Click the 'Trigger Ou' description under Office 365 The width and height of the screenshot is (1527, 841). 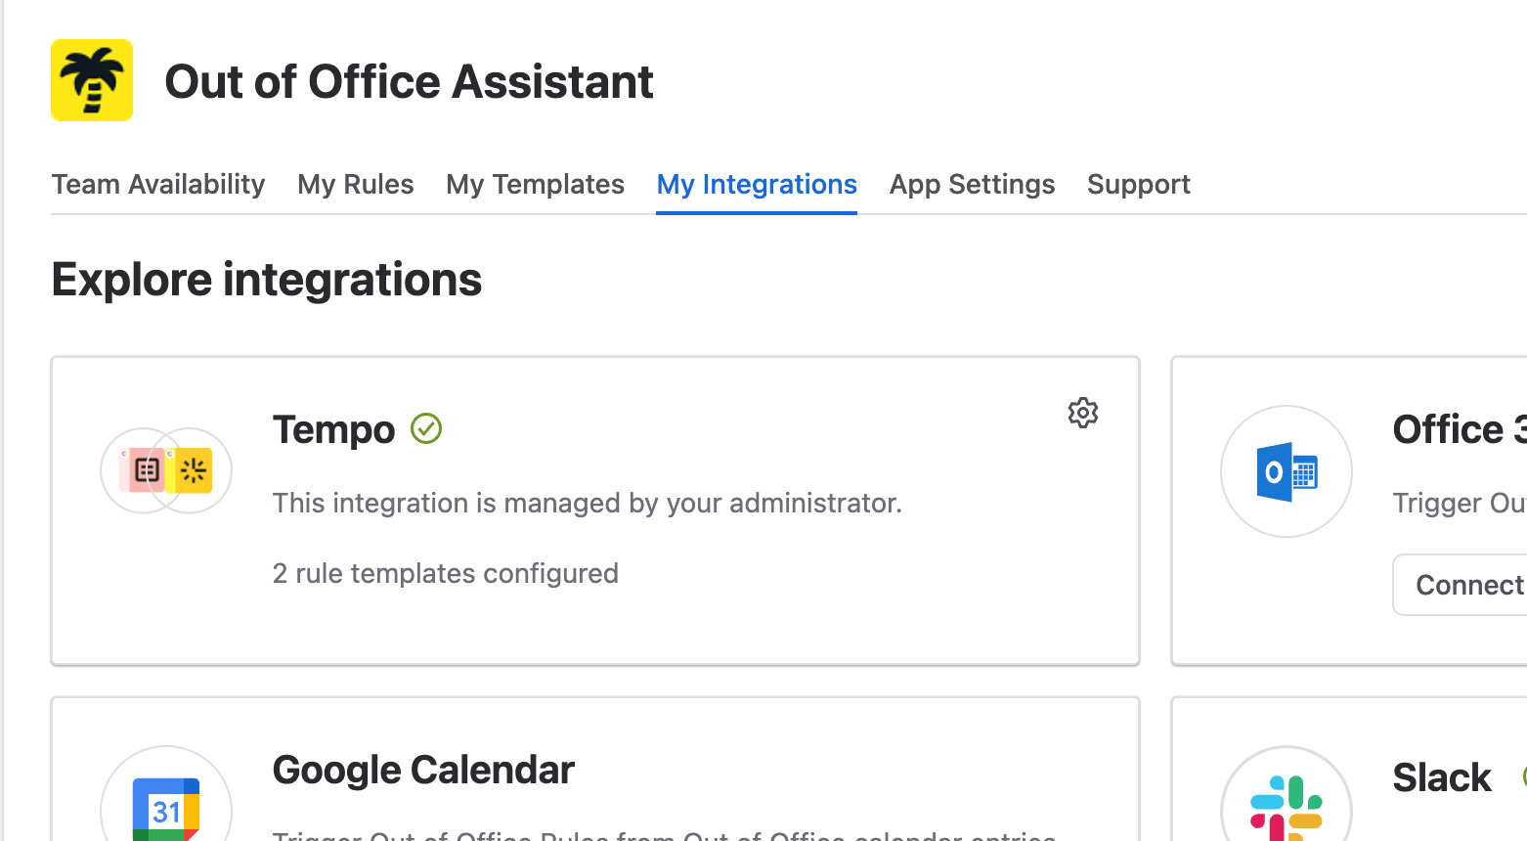[1460, 503]
